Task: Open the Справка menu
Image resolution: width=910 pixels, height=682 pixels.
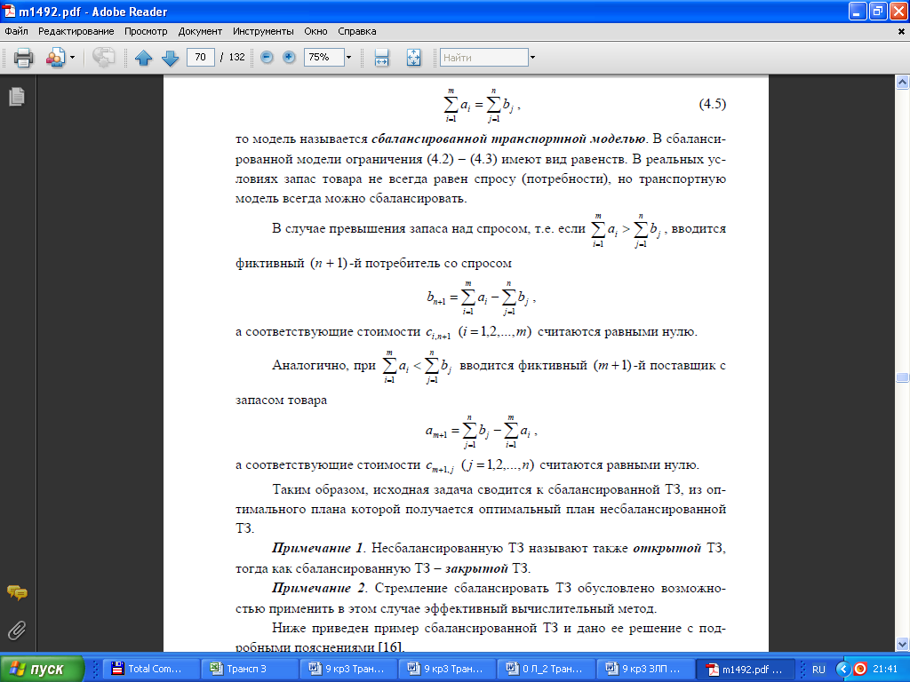Action: pyautogui.click(x=357, y=31)
